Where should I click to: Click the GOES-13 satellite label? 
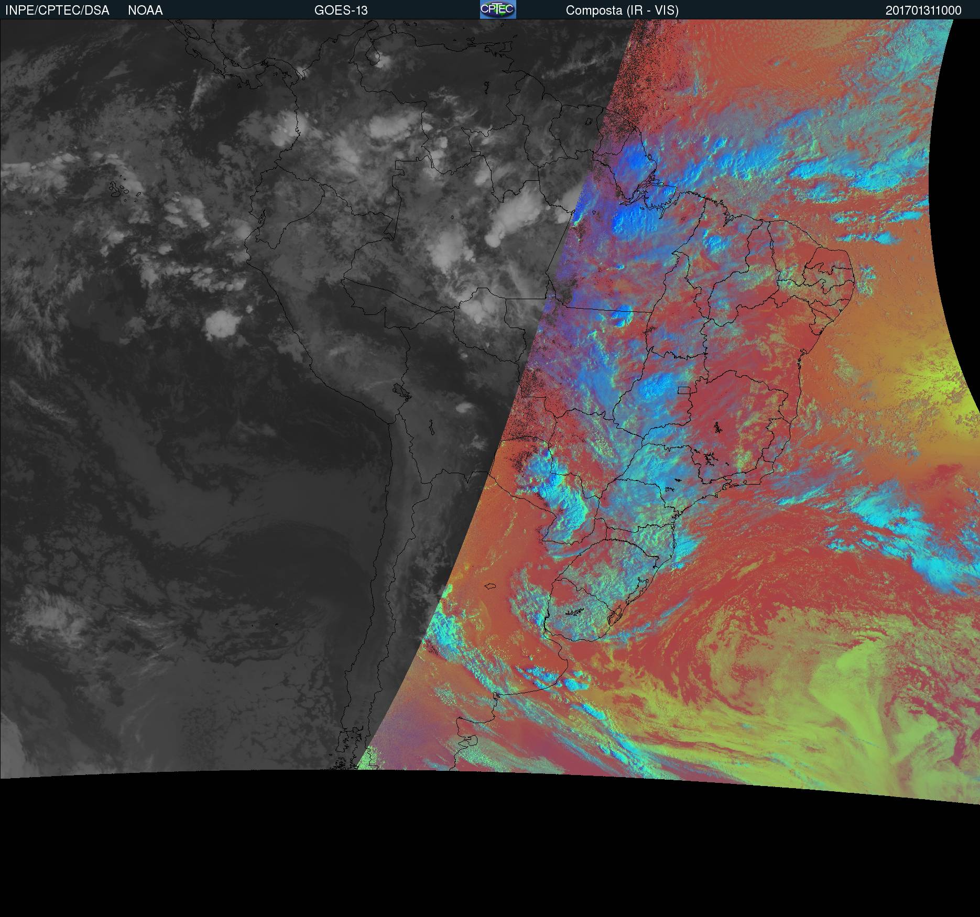pyautogui.click(x=341, y=10)
